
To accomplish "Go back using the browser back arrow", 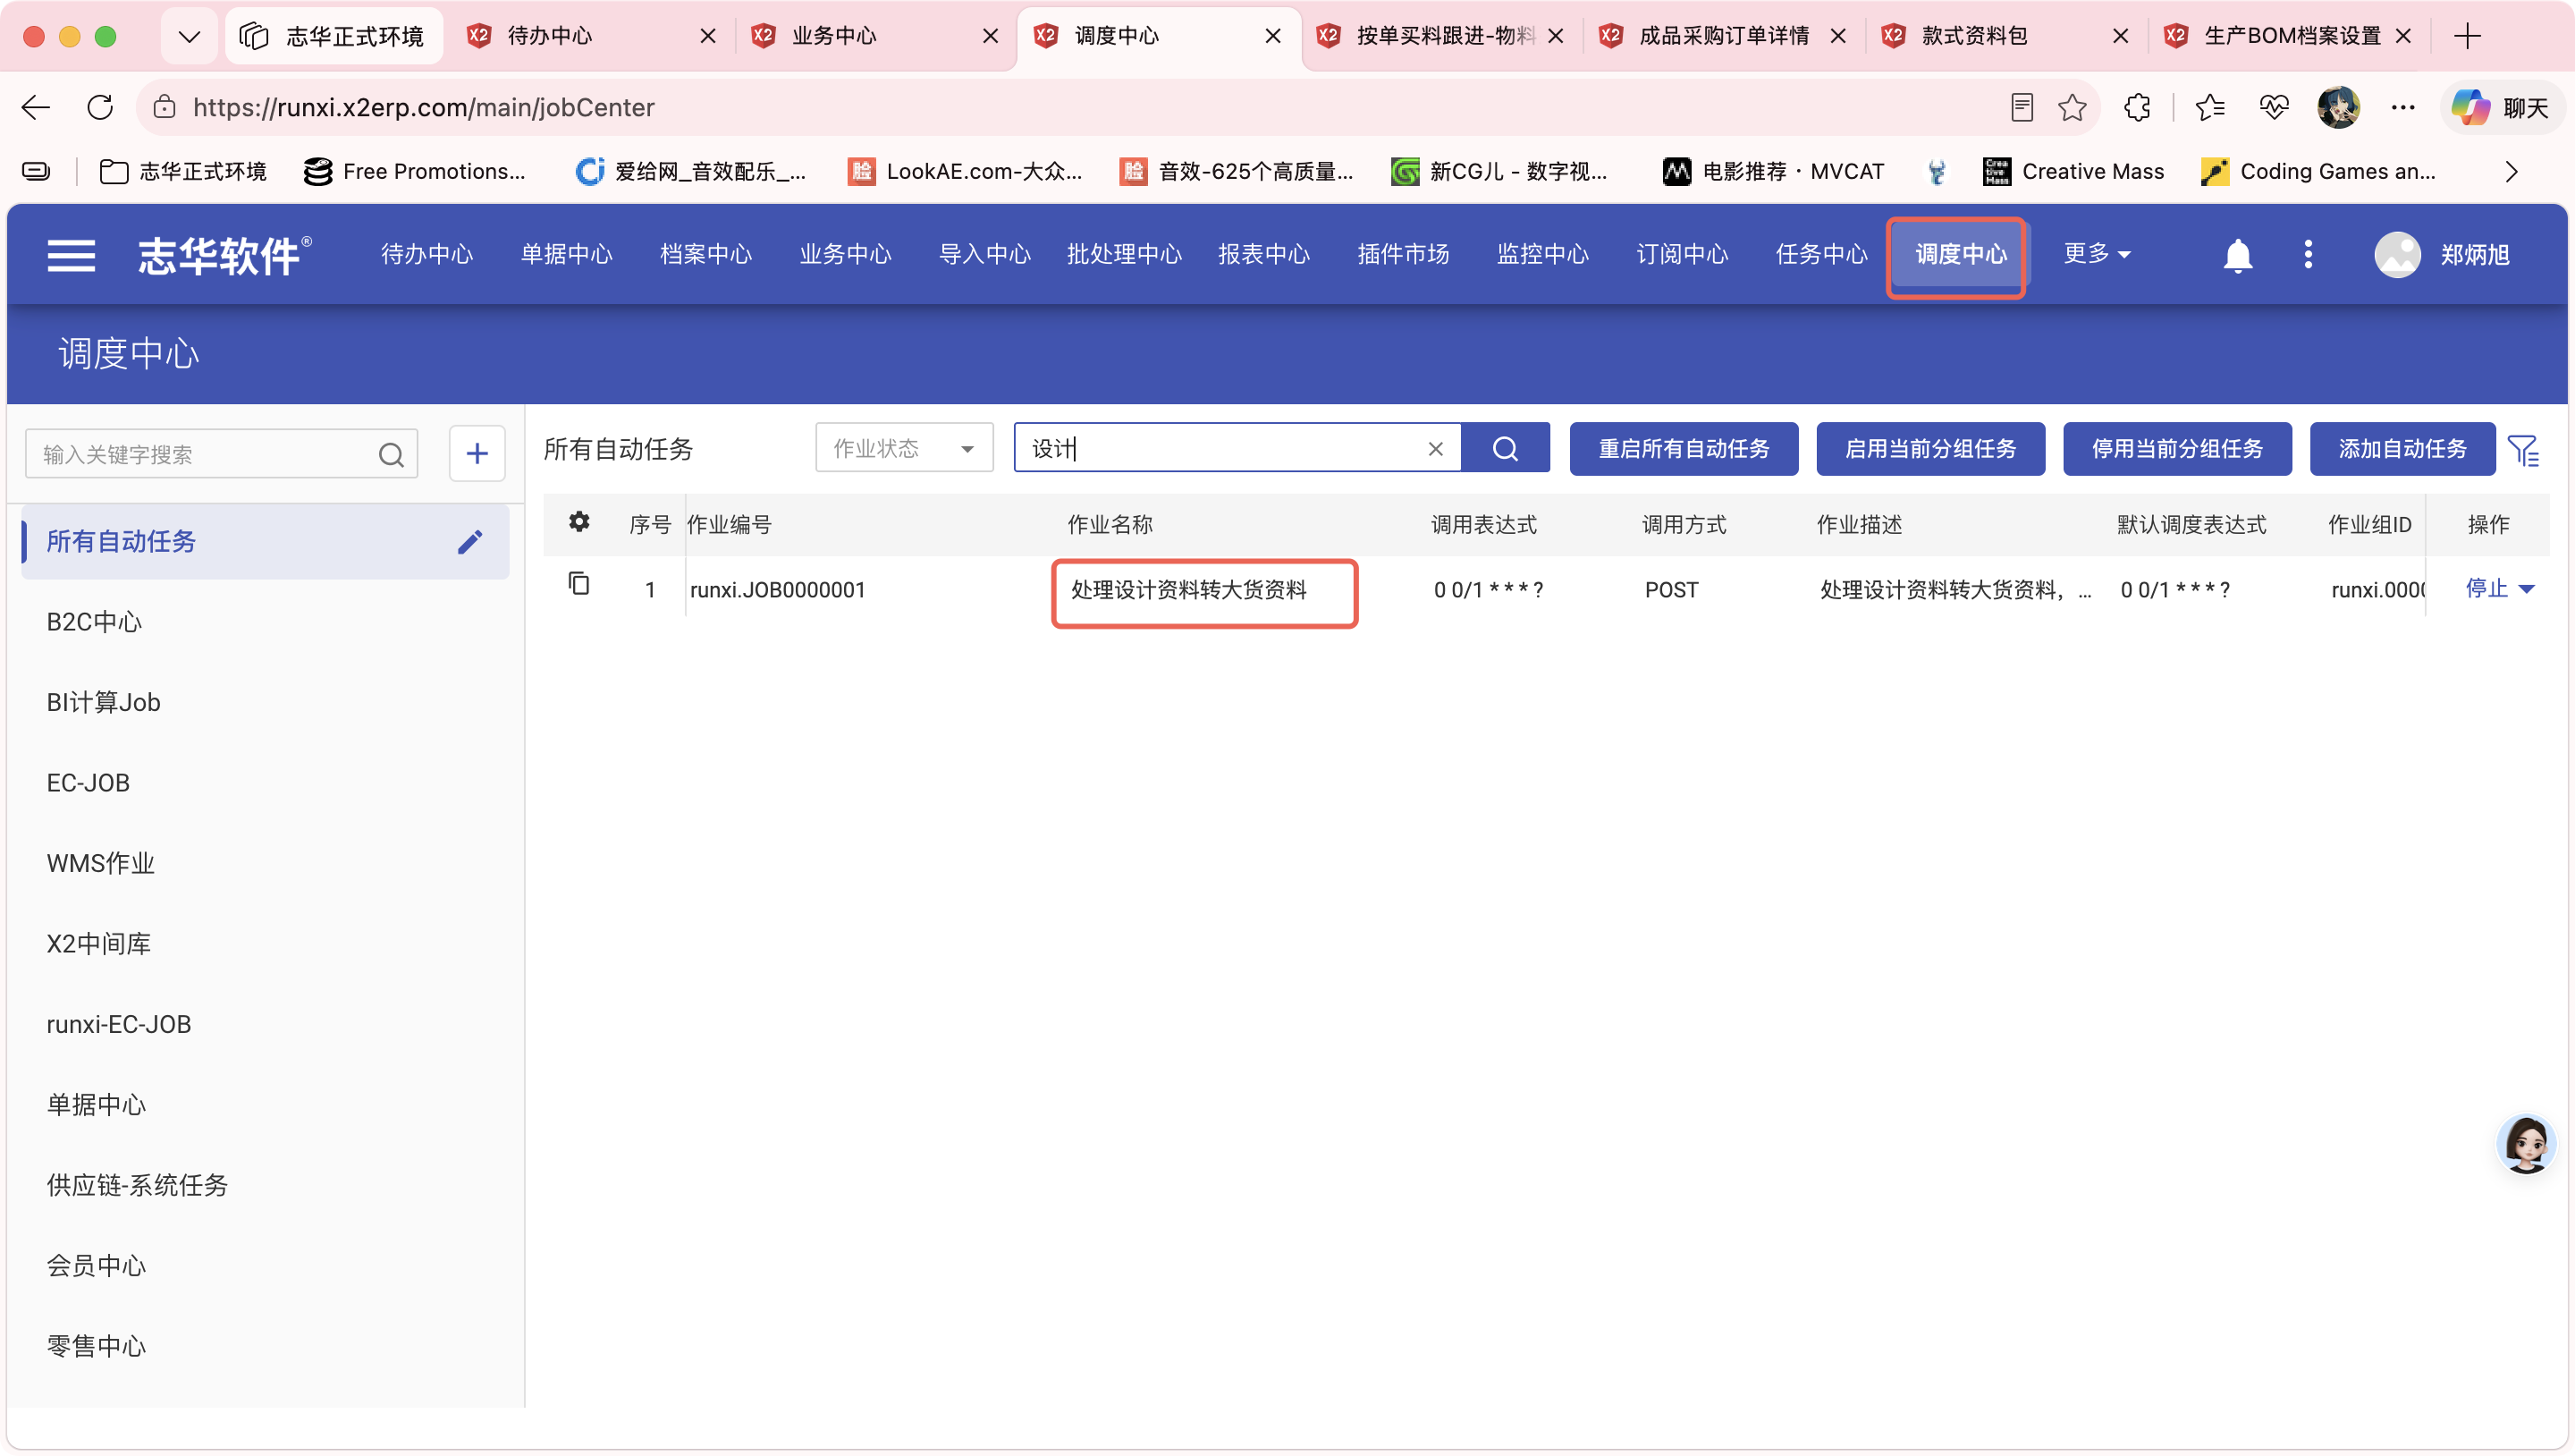I will (x=36, y=107).
